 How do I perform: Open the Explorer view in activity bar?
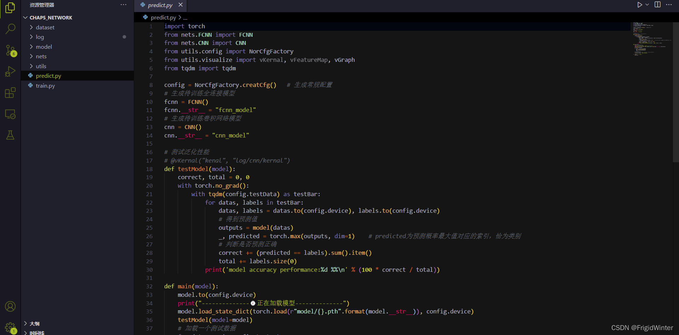point(10,8)
